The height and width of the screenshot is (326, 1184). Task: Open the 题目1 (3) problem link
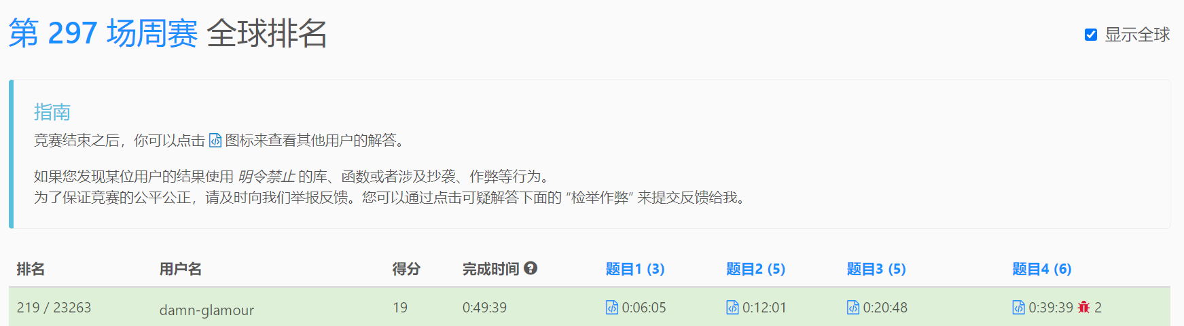[635, 269]
